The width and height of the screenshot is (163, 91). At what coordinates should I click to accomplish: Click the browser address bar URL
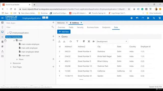(74, 9)
